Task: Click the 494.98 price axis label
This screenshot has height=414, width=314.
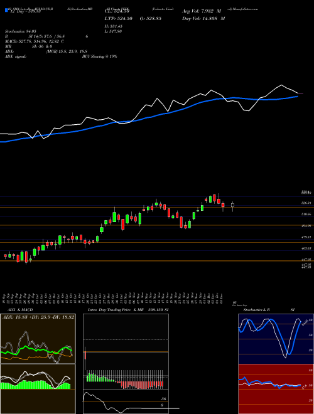Action: click(x=306, y=226)
